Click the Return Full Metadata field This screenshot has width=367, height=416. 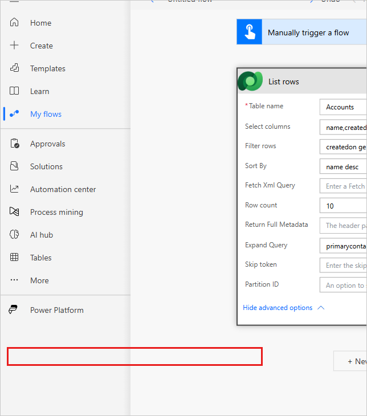point(344,225)
